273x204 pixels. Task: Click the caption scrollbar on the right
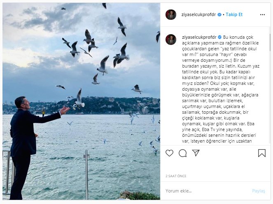tap(270, 42)
